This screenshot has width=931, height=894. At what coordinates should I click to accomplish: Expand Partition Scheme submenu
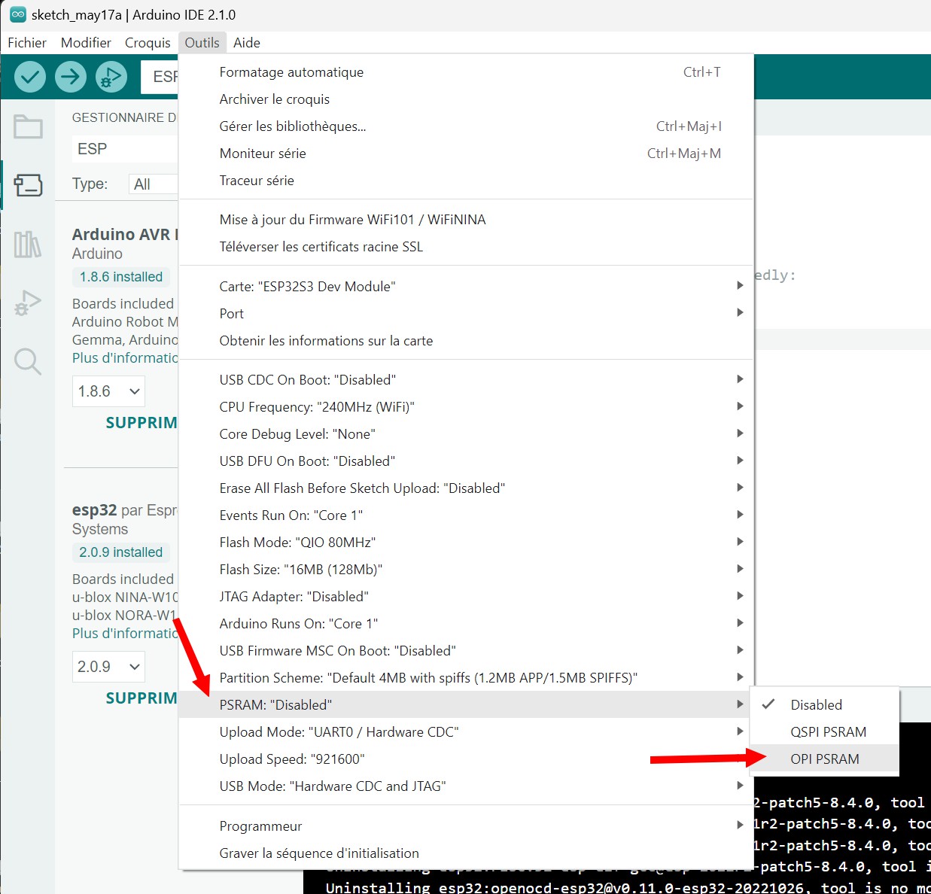point(466,678)
